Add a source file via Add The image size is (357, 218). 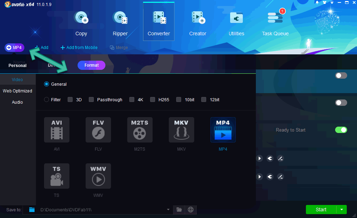click(x=42, y=48)
